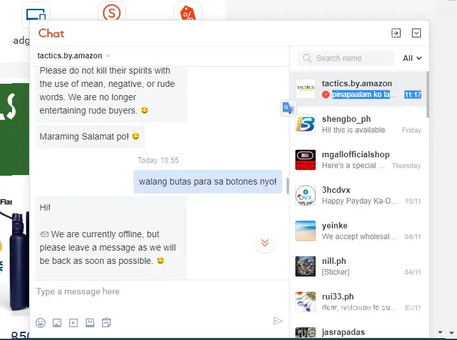
Task: Collapse the chat list sidebar icon
Action: [396, 33]
